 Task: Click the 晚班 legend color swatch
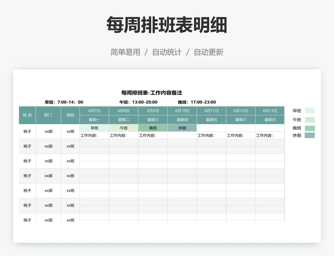[310, 128]
